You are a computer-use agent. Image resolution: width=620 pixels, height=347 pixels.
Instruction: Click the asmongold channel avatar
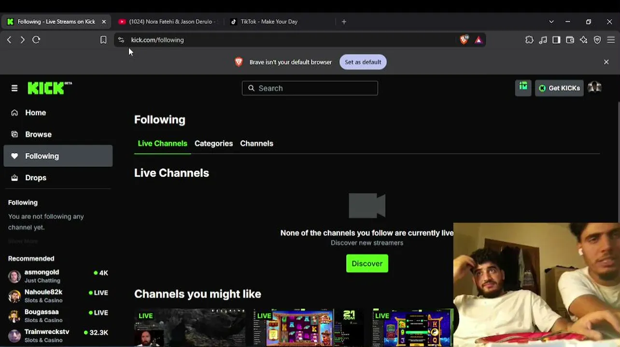[14, 276]
